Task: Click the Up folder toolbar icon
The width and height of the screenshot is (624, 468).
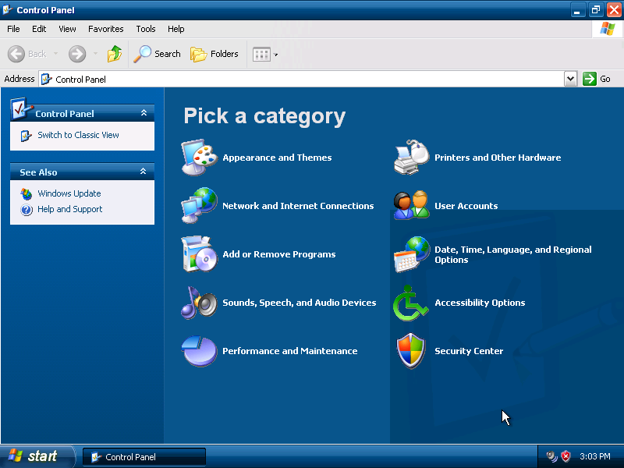Action: [115, 54]
